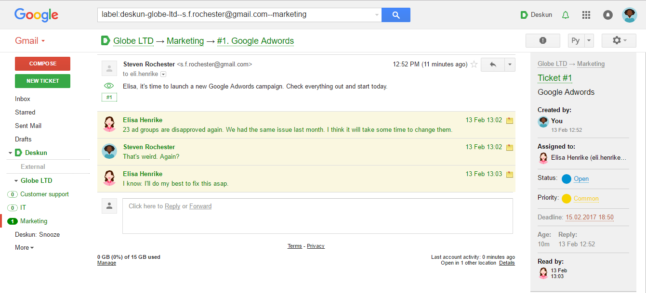646x293 pixels.
Task: Click Reply link in reply box
Action: 172,206
